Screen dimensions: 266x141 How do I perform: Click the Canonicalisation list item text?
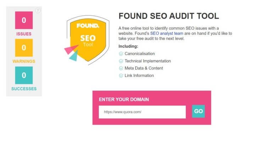(x=140, y=54)
